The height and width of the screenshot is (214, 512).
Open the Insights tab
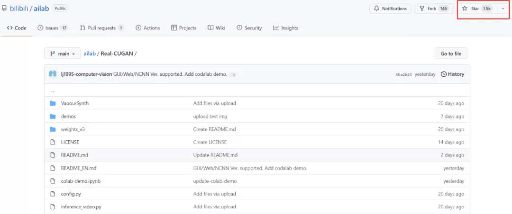pos(285,28)
